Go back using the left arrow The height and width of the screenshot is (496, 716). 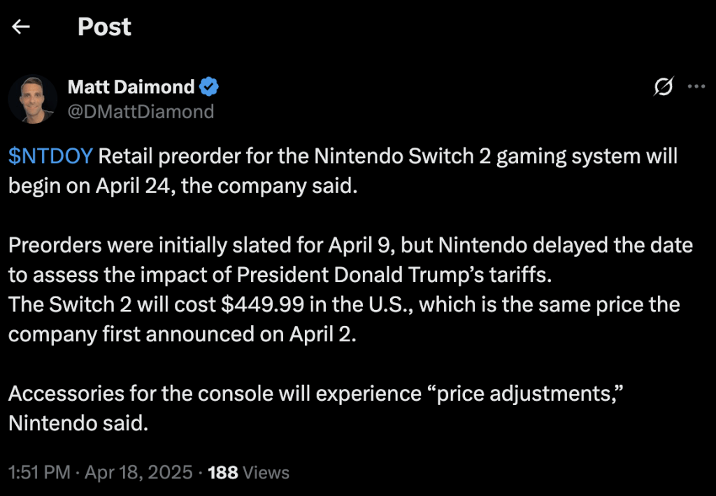coord(20,27)
